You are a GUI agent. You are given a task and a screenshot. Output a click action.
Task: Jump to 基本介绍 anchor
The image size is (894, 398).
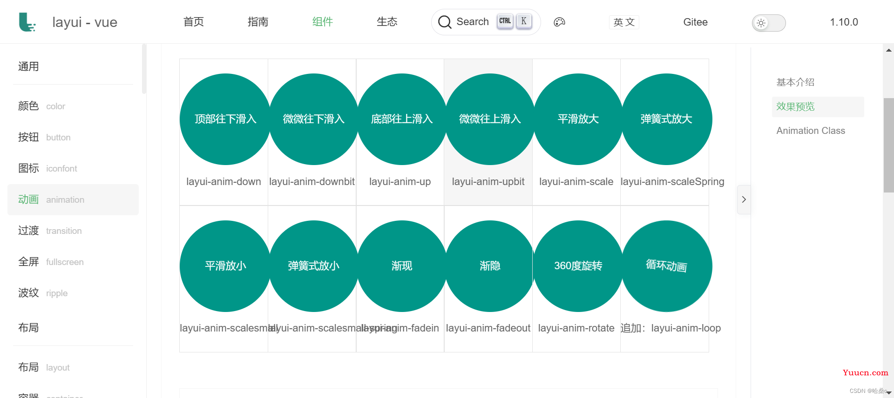(795, 82)
